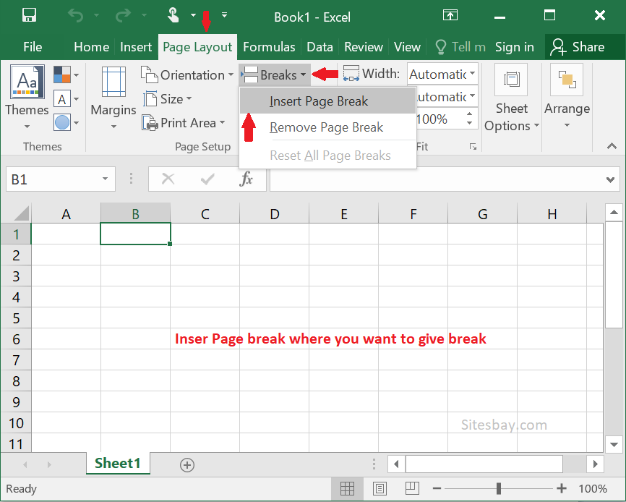Viewport: 626px width, 502px height.
Task: Click the Sheet1 tab
Action: tap(118, 463)
